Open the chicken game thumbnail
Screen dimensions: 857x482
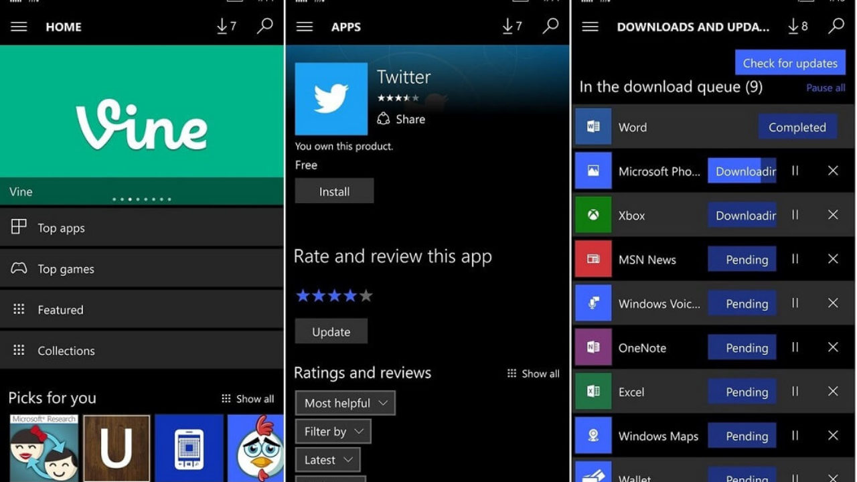[256, 448]
